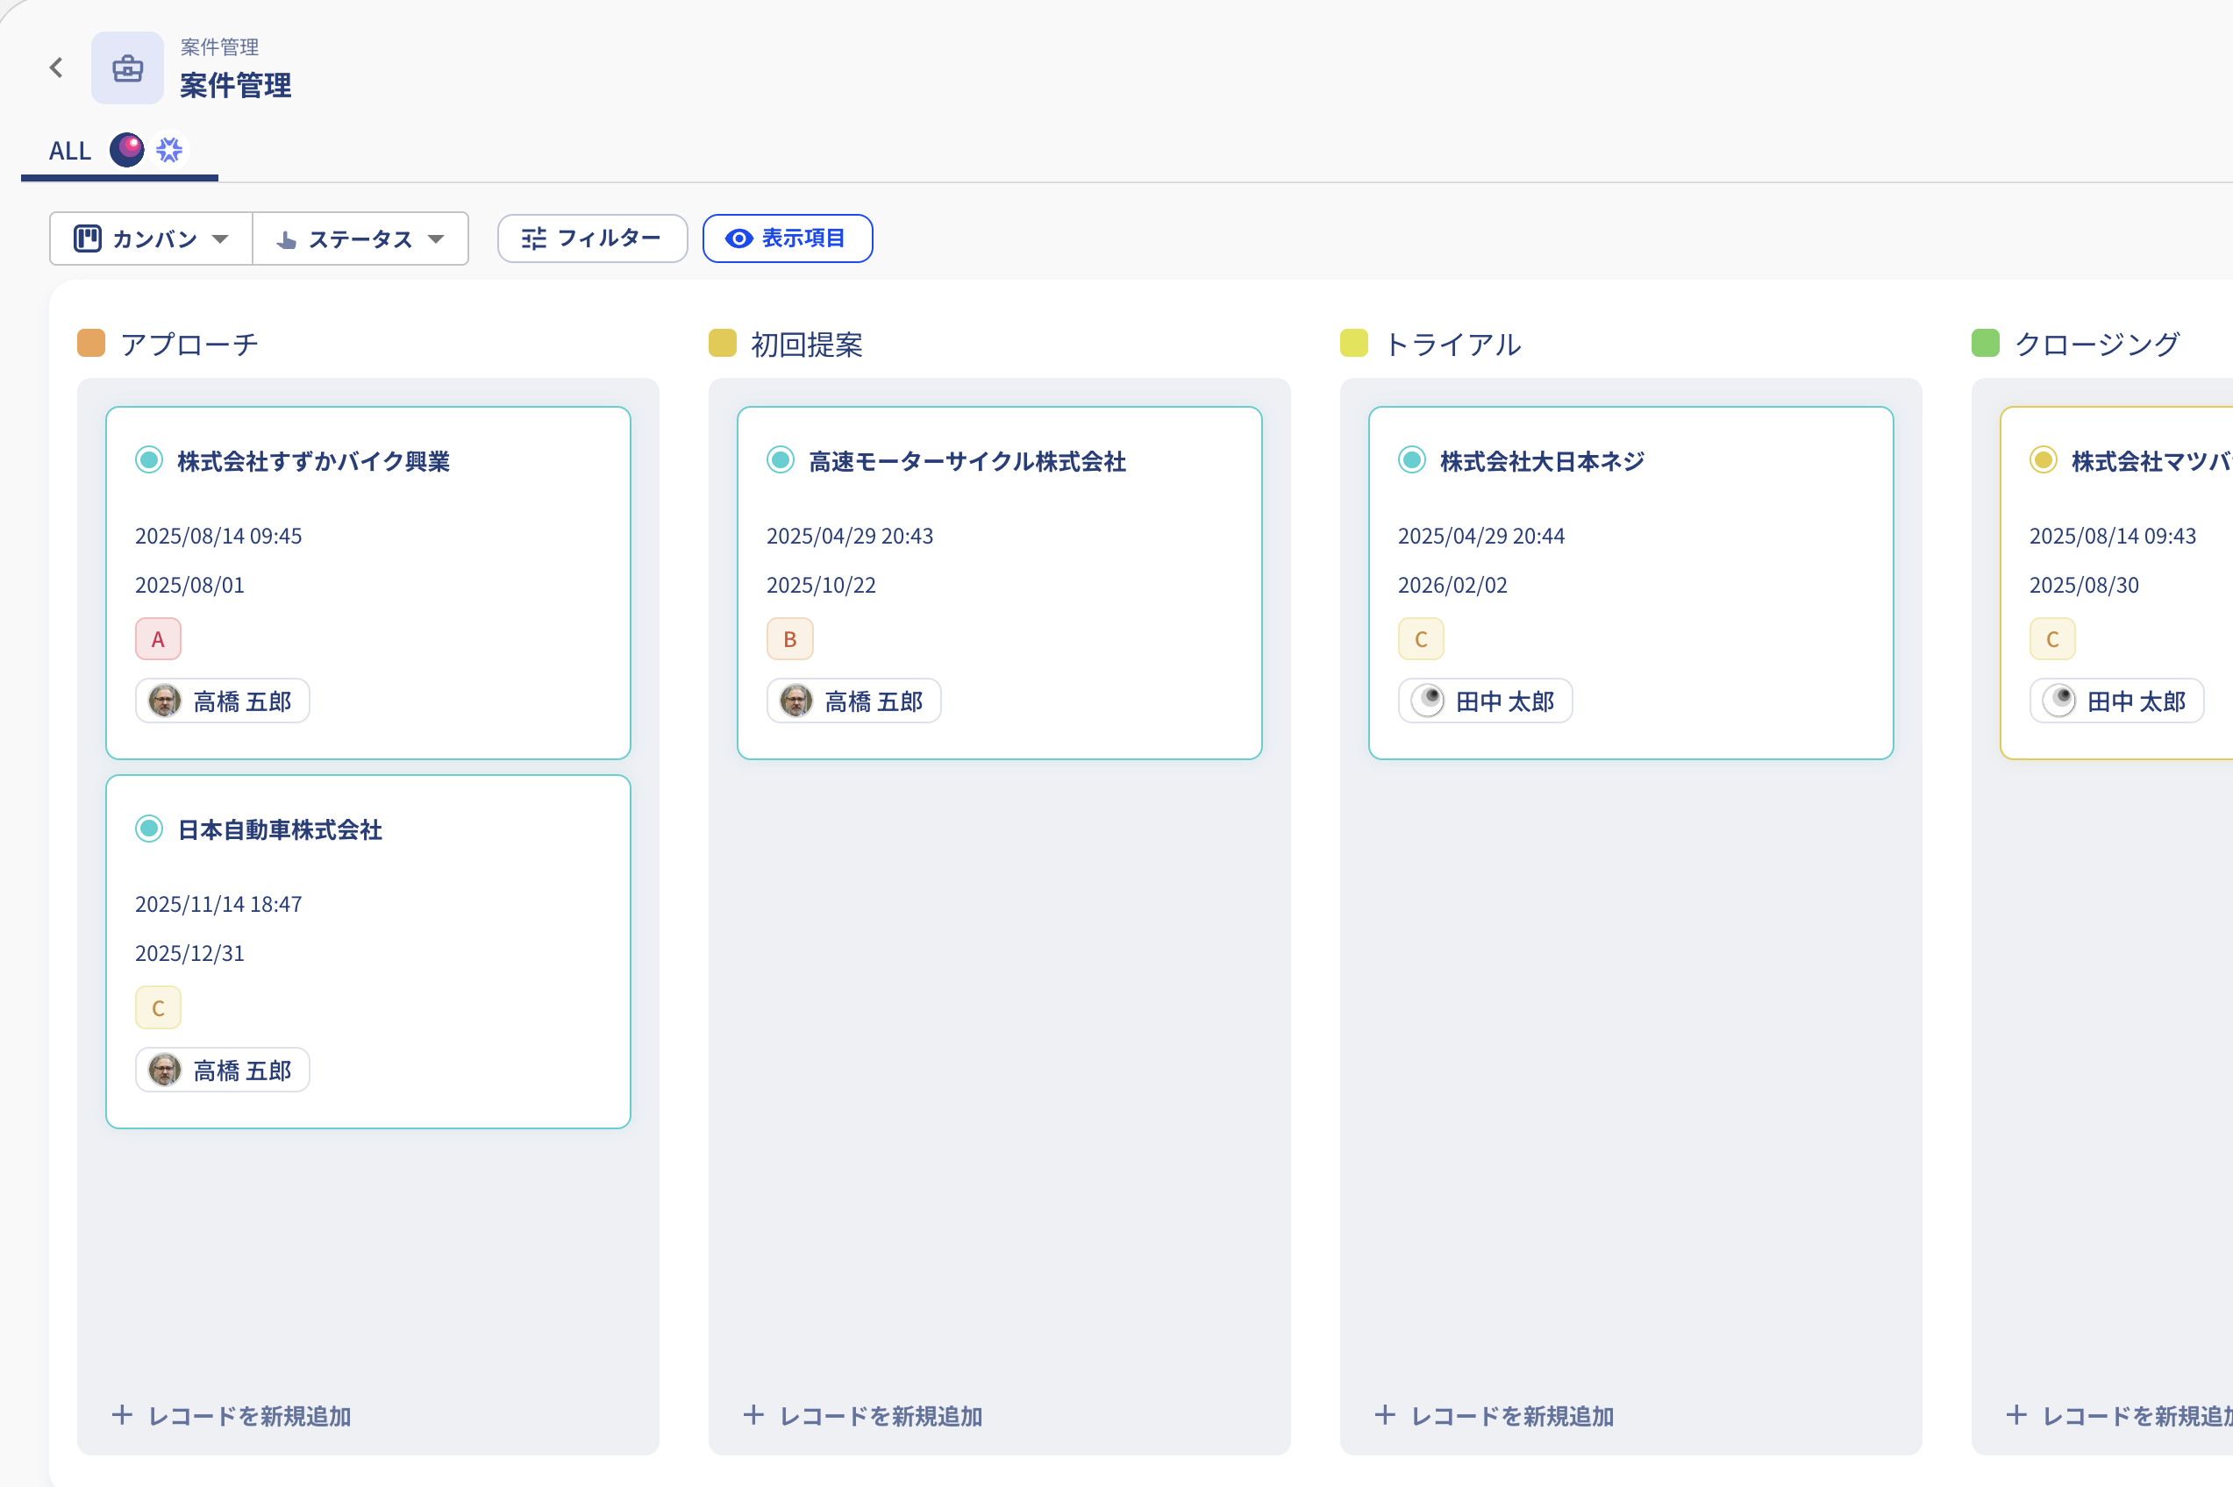Open the ステータス grouping dropdown
Viewport: 2233px width, 1487px height.
360,238
